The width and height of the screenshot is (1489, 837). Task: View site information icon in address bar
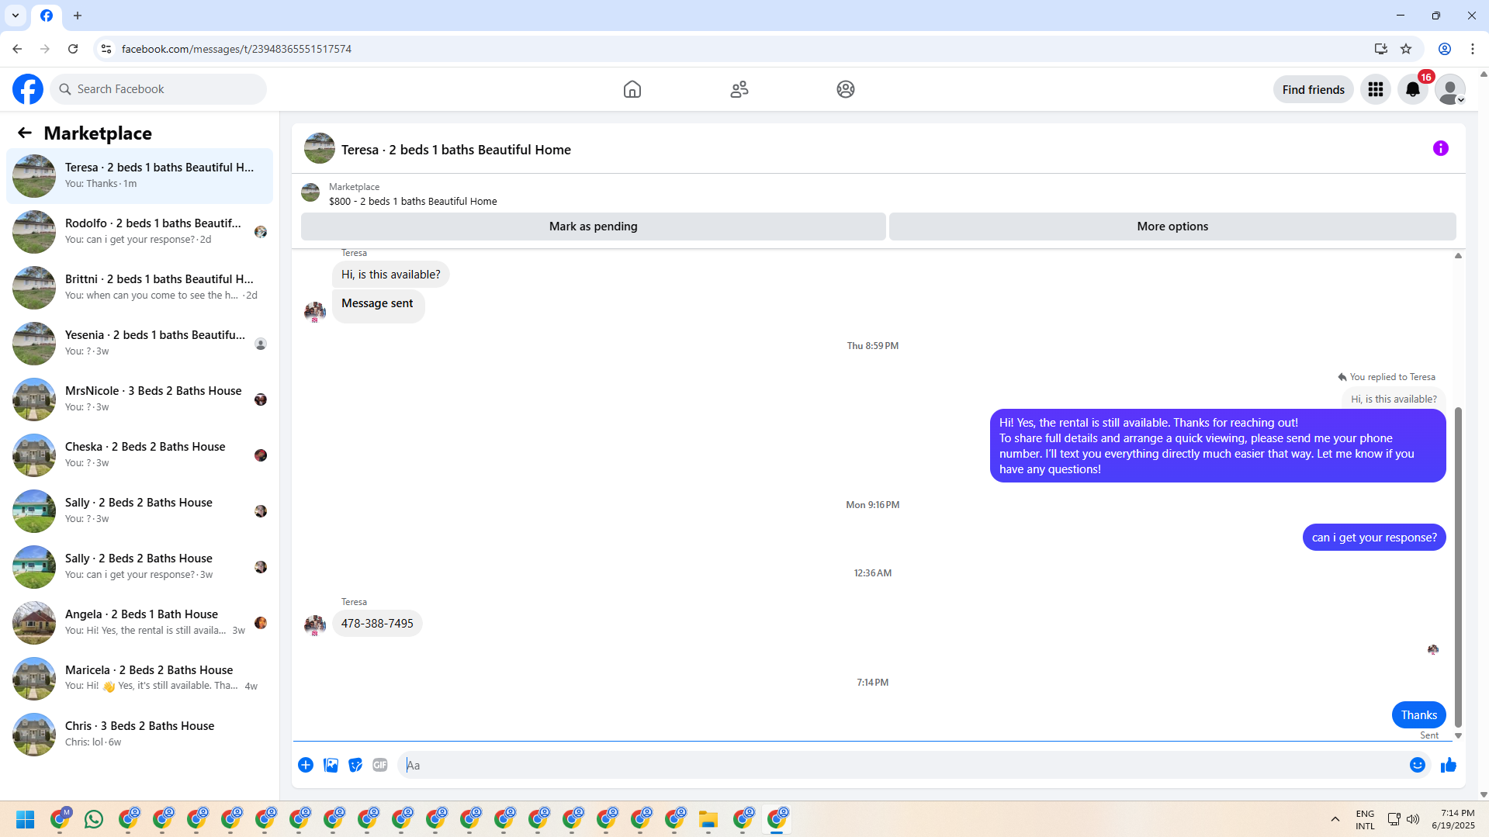106,49
